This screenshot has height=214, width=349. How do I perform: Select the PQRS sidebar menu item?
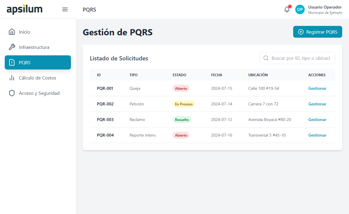tap(38, 62)
